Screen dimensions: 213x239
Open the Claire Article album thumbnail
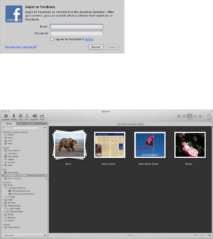[110, 145]
